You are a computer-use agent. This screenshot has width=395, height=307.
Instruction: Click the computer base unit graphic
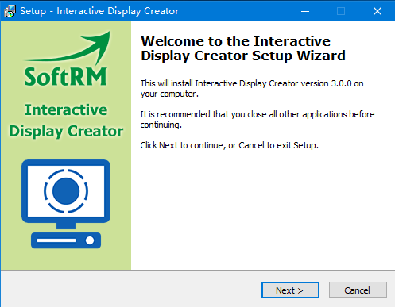66,240
